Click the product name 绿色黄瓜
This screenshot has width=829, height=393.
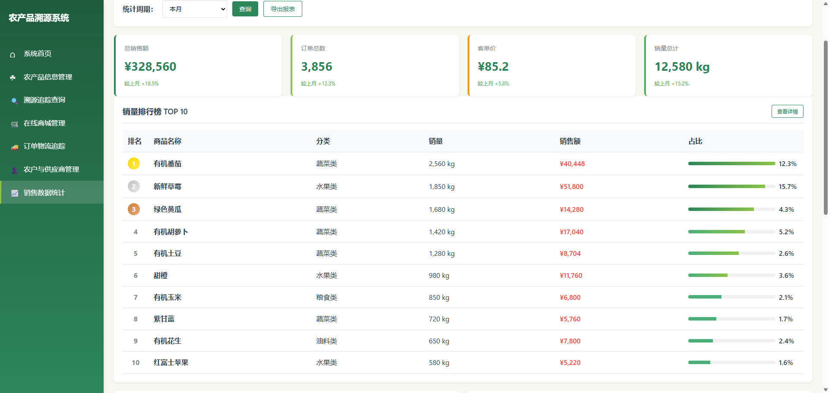click(168, 209)
